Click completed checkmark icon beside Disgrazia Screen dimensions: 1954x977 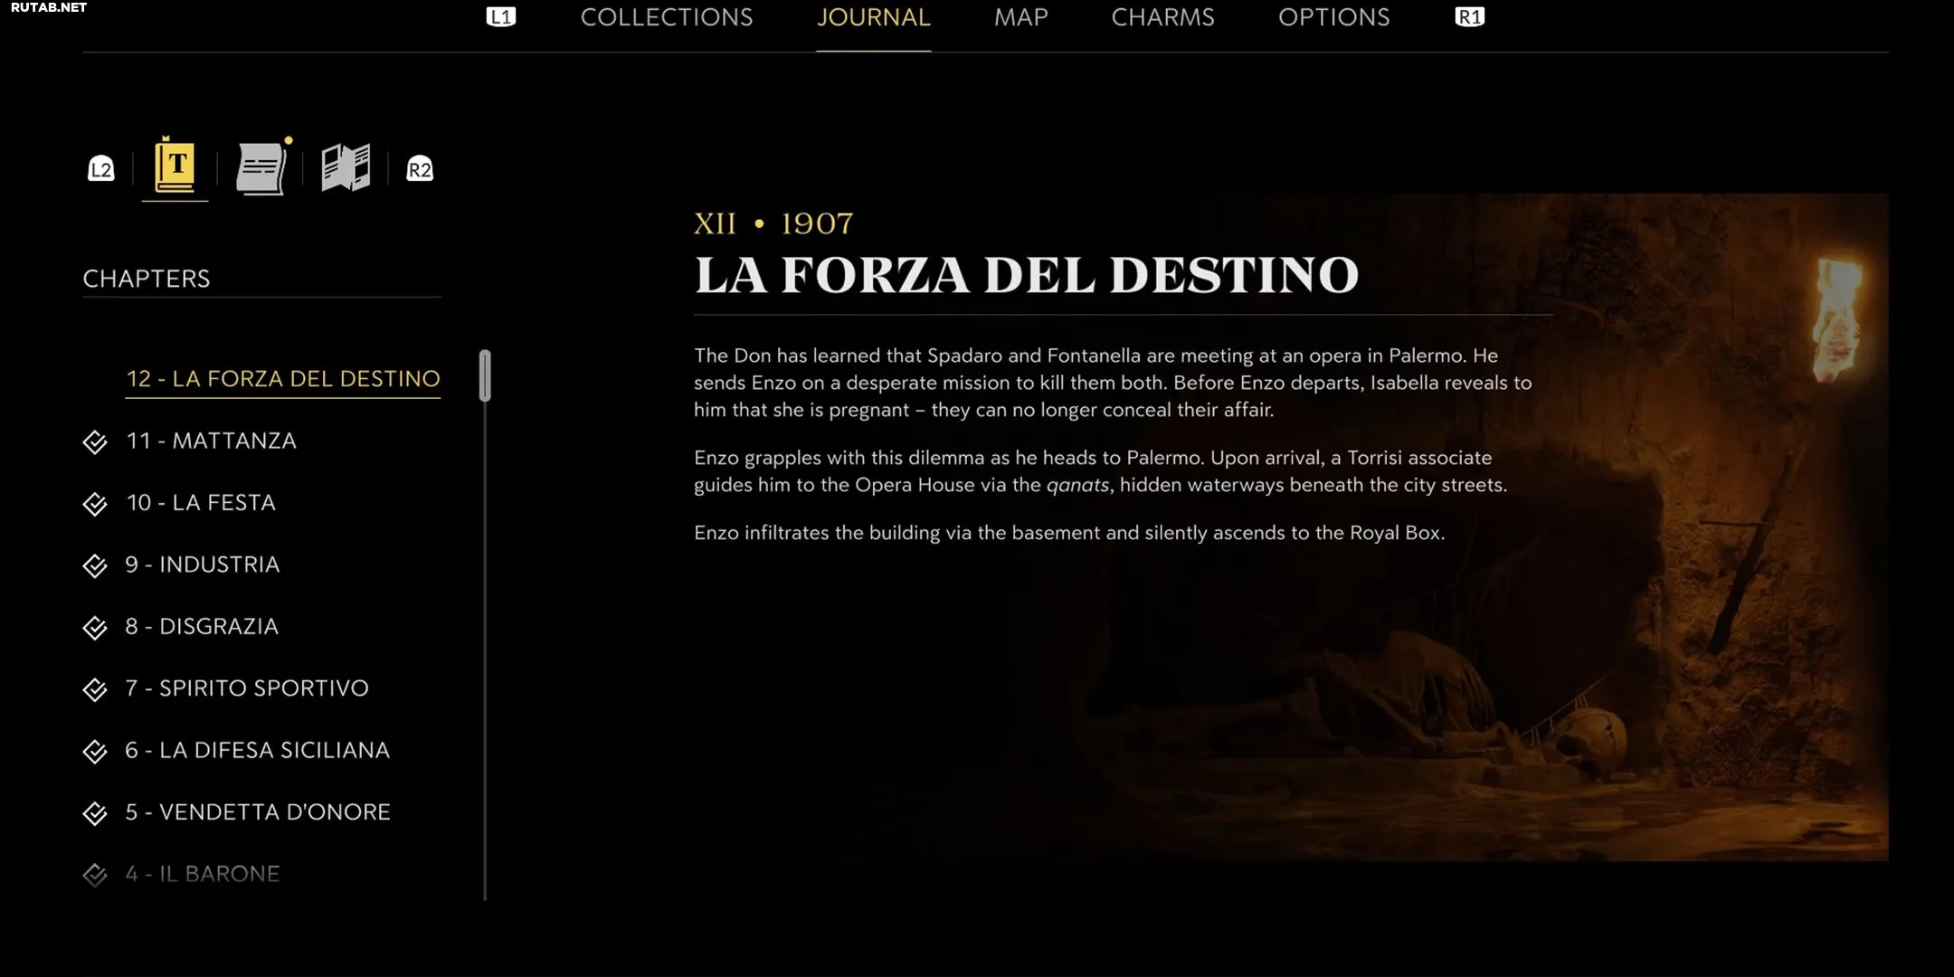click(x=95, y=628)
